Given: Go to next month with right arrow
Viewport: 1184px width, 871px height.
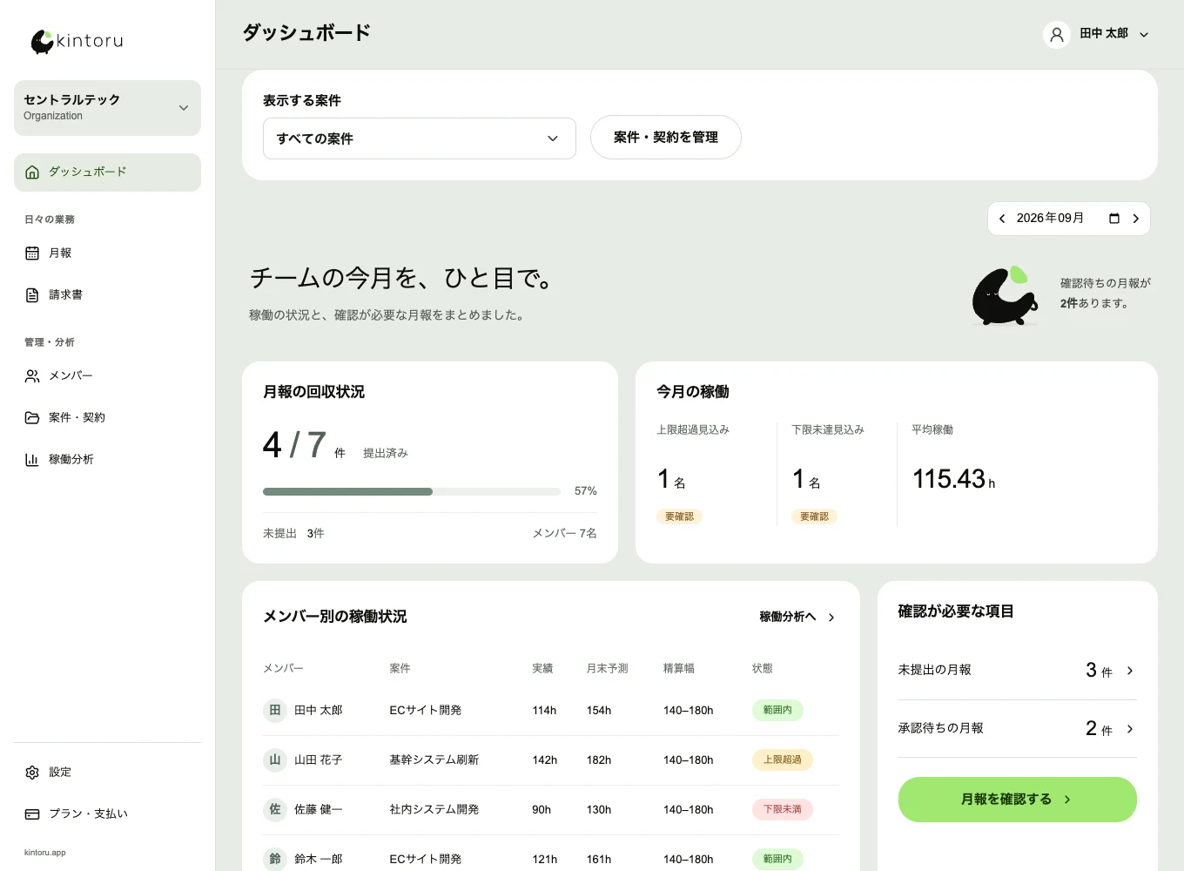Looking at the screenshot, I should tap(1135, 219).
